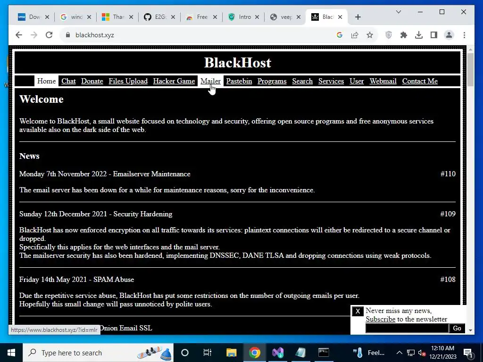483x362 pixels.
Task: Open Visual Studio from taskbar
Action: [x=277, y=353]
